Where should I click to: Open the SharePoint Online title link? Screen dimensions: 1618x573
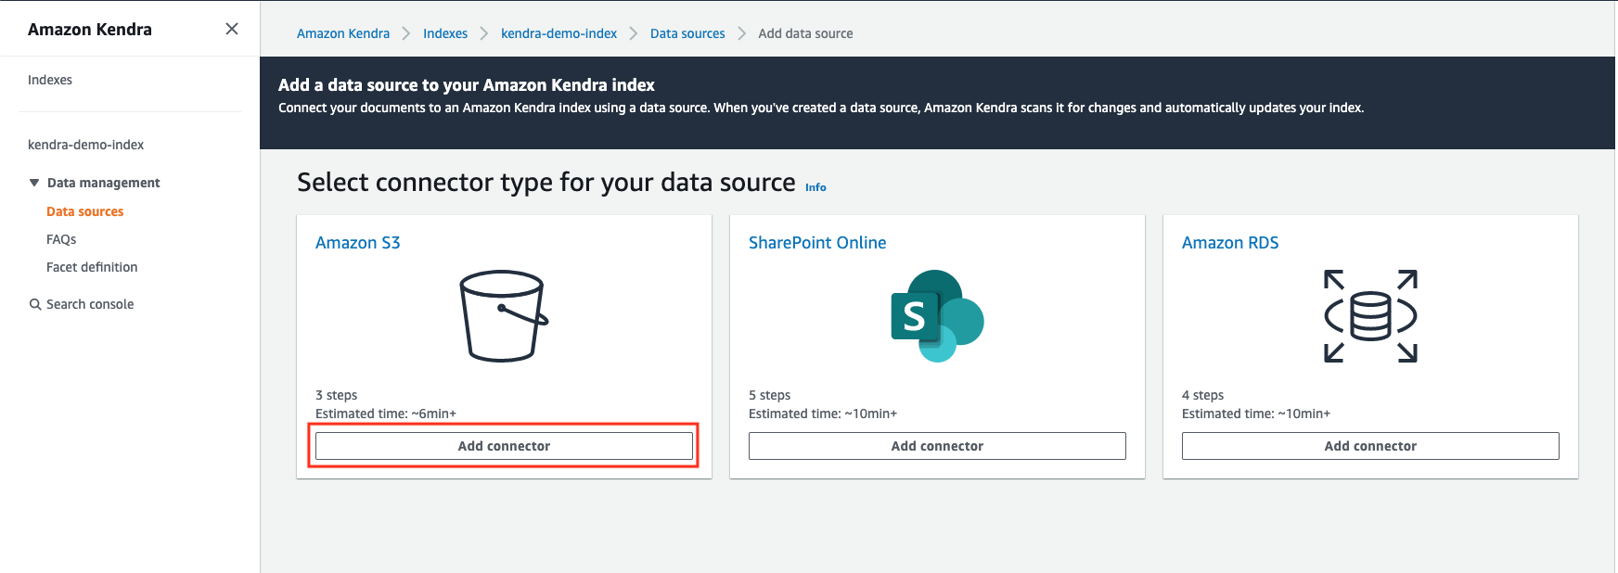pos(817,243)
